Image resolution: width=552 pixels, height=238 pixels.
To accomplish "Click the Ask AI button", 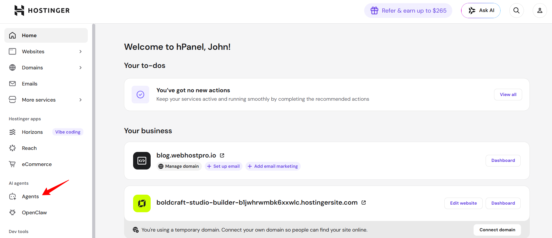I will tap(481, 11).
